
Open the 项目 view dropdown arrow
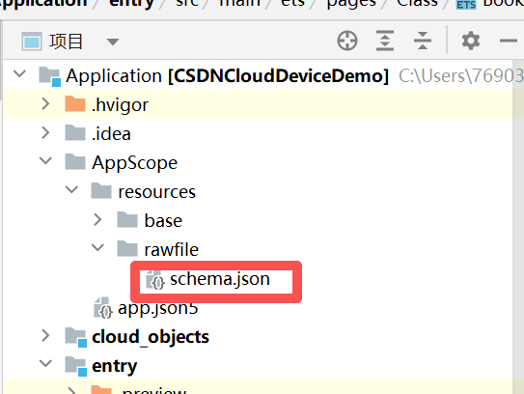click(113, 42)
